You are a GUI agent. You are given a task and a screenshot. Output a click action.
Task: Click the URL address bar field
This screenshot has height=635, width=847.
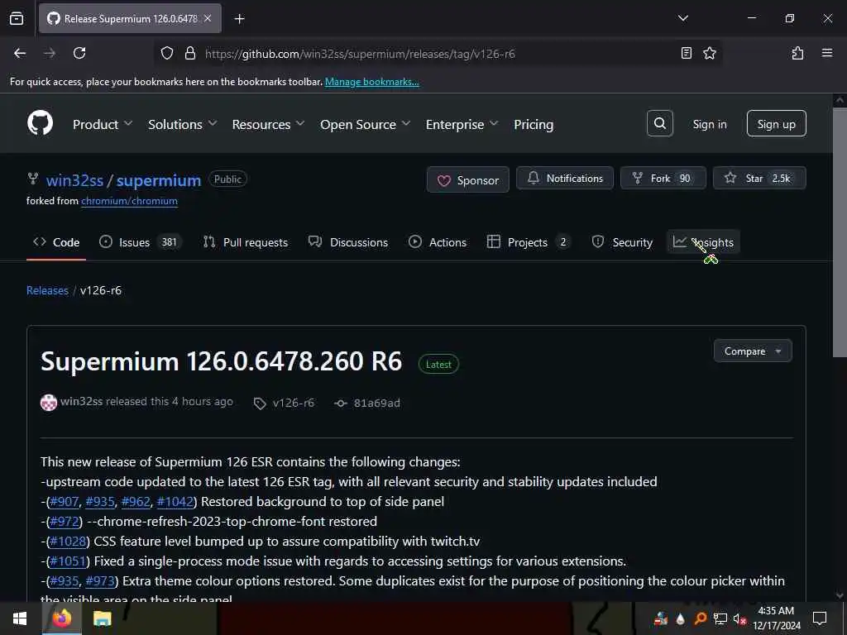438,54
